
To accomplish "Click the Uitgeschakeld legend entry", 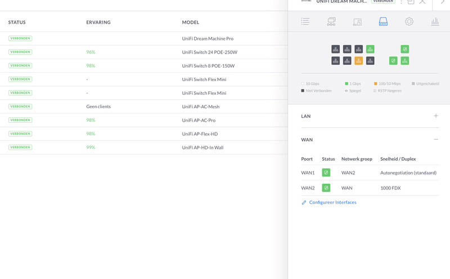I will click(425, 83).
